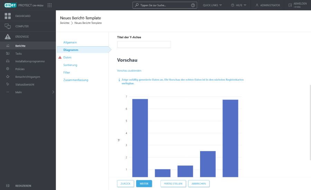Switch to the Daten step
Image resolution: width=311 pixels, height=190 pixels.
click(x=67, y=57)
